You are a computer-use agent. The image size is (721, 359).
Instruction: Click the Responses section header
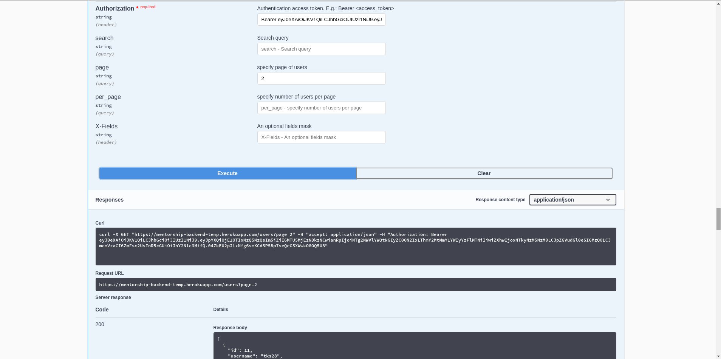(x=109, y=200)
